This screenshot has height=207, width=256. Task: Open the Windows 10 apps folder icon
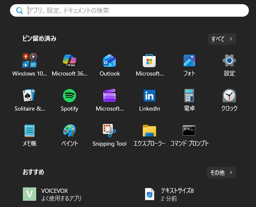pos(30,61)
